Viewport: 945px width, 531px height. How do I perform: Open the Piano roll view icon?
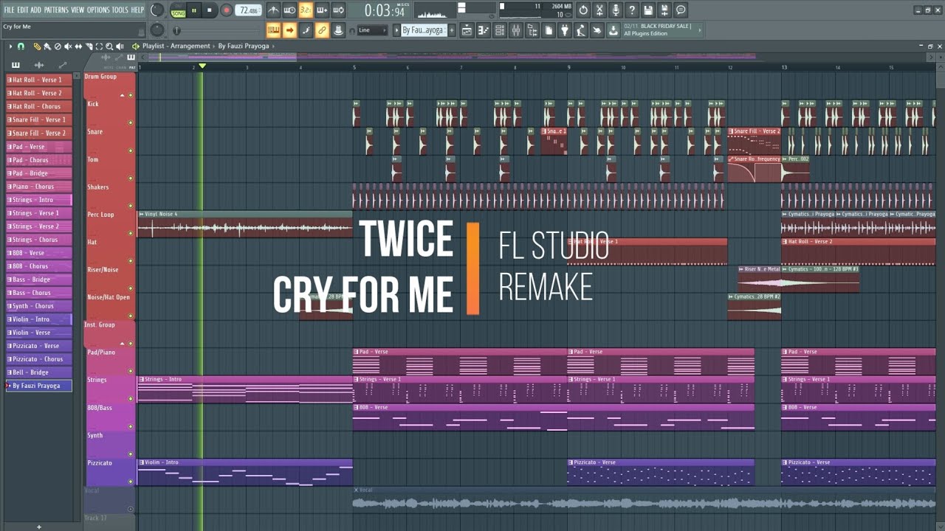(484, 30)
